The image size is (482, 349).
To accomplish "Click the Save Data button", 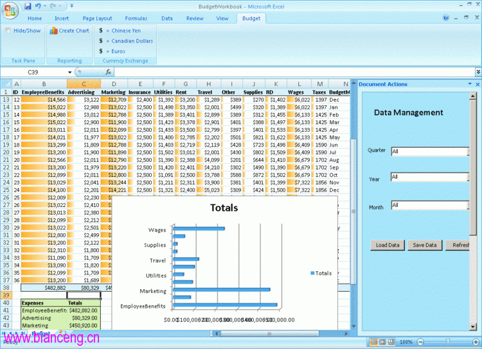I will [425, 245].
